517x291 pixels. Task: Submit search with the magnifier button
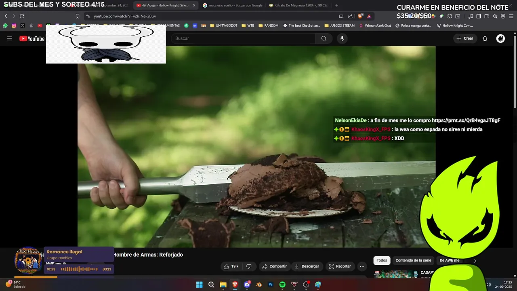point(324,38)
